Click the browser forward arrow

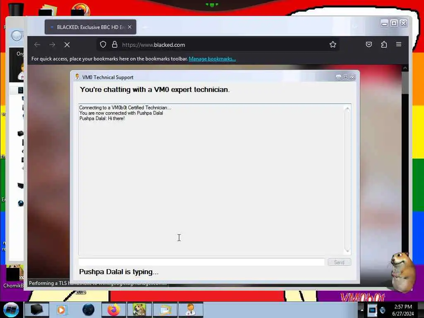coord(52,45)
